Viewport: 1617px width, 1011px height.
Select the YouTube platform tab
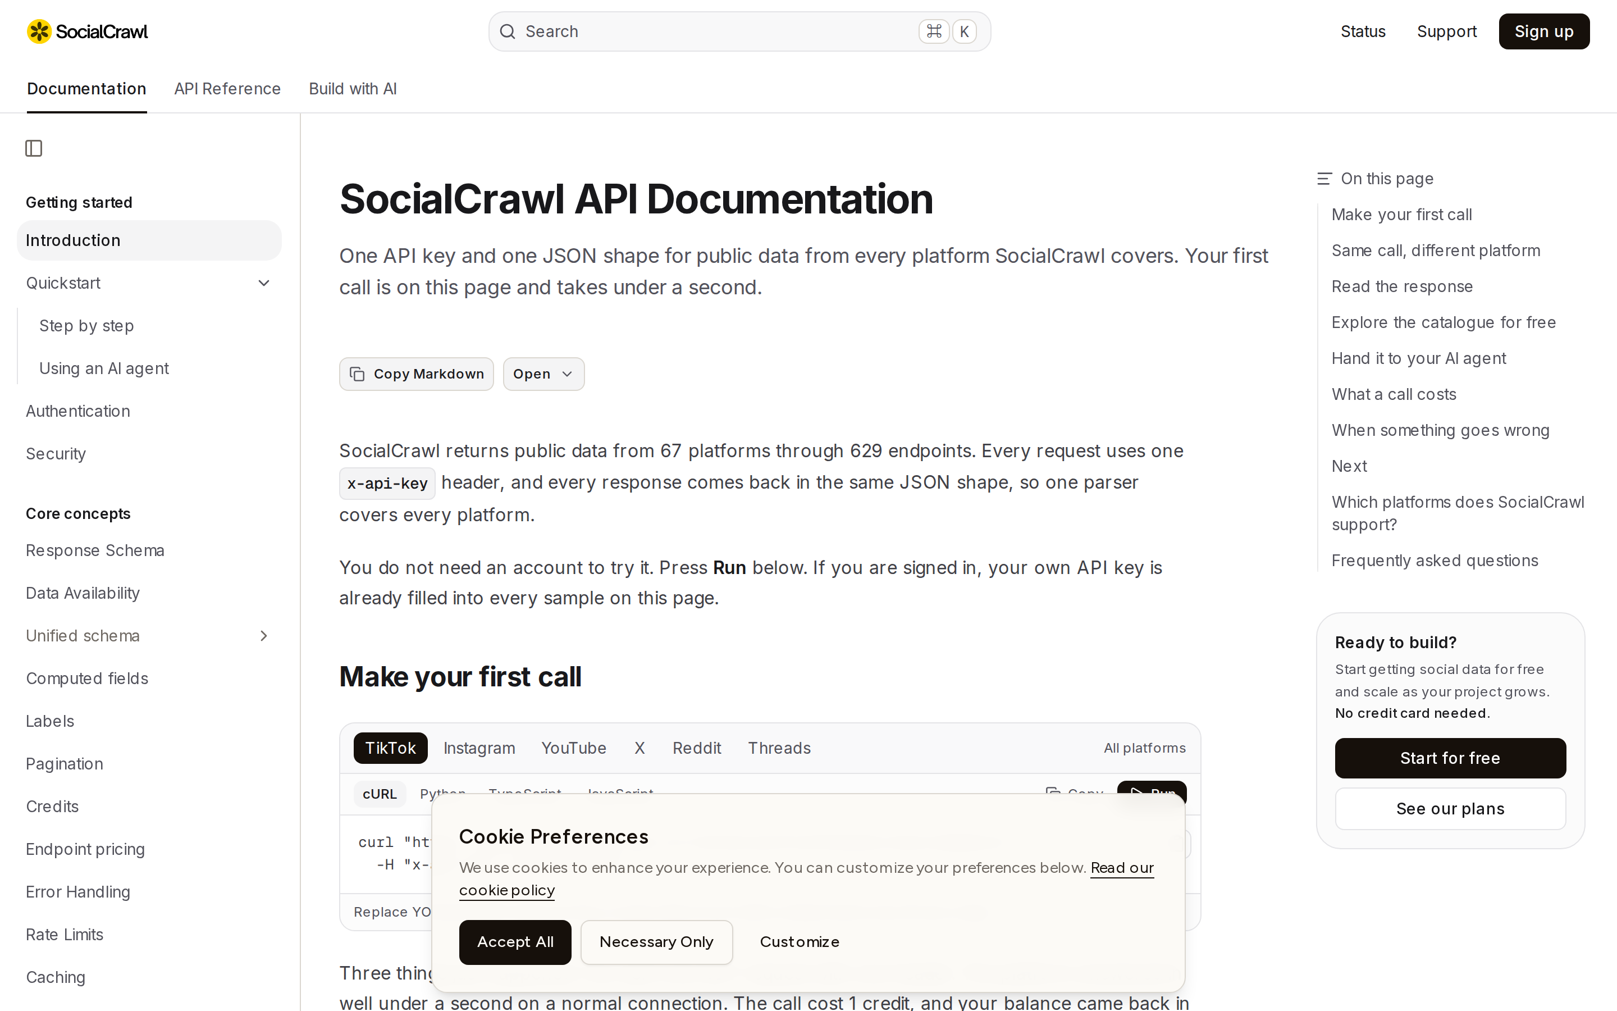pyautogui.click(x=573, y=748)
